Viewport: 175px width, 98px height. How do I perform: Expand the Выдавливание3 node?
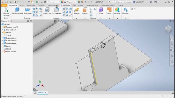tap(2, 43)
